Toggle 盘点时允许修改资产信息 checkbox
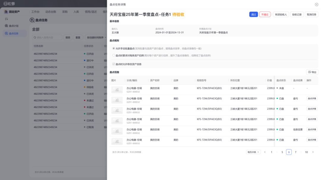This screenshot has width=321, height=180. [x=114, y=64]
